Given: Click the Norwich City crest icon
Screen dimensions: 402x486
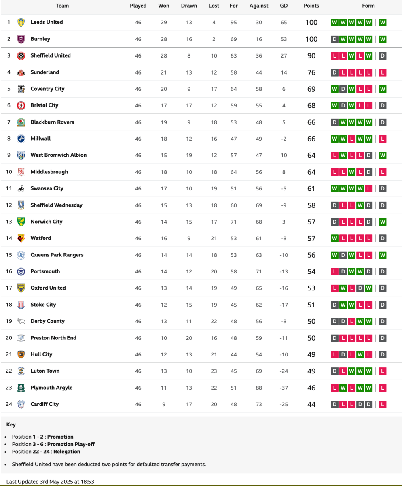Looking at the screenshot, I should click(21, 222).
